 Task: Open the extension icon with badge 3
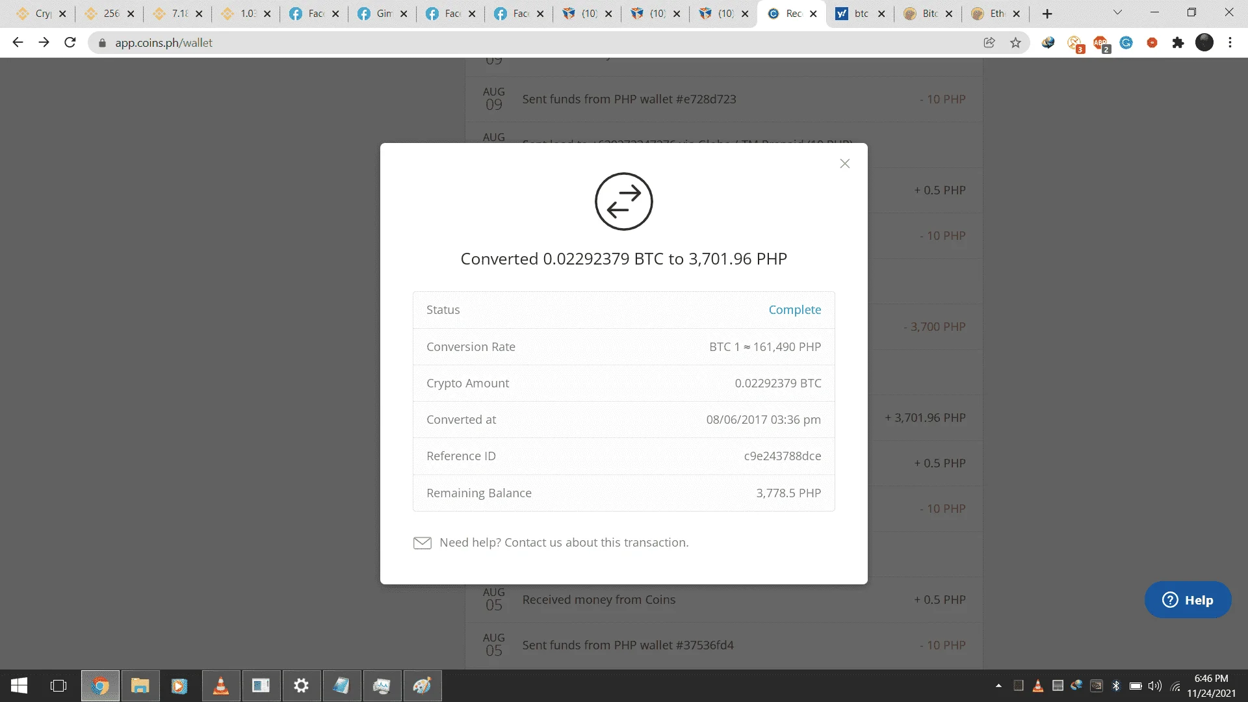pos(1075,44)
